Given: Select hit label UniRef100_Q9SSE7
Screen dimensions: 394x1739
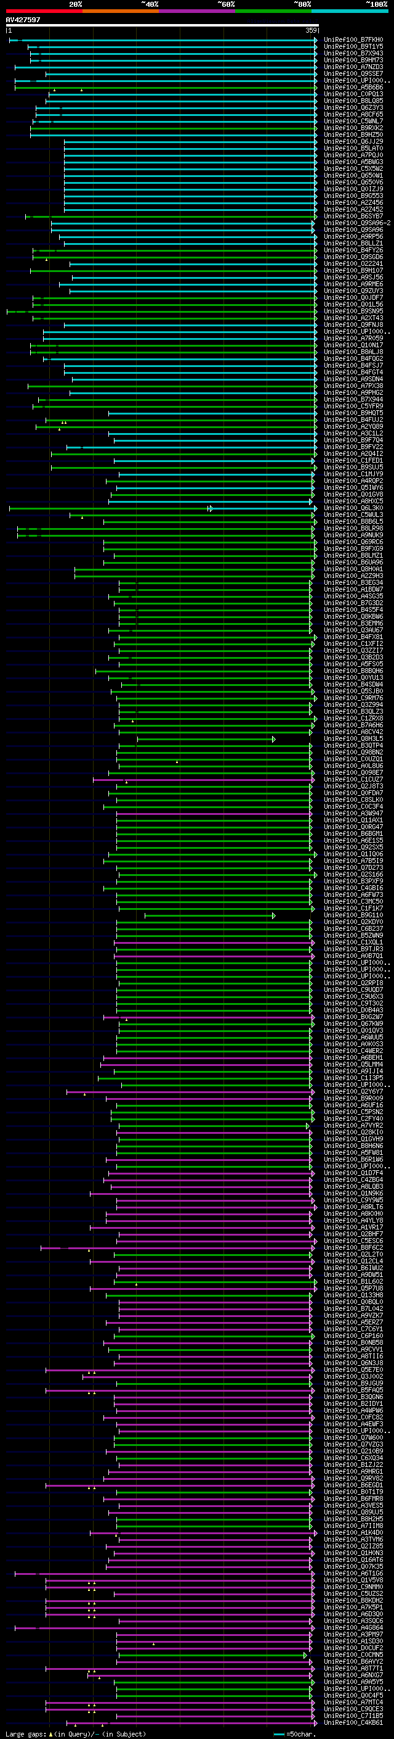Looking at the screenshot, I should [x=353, y=73].
